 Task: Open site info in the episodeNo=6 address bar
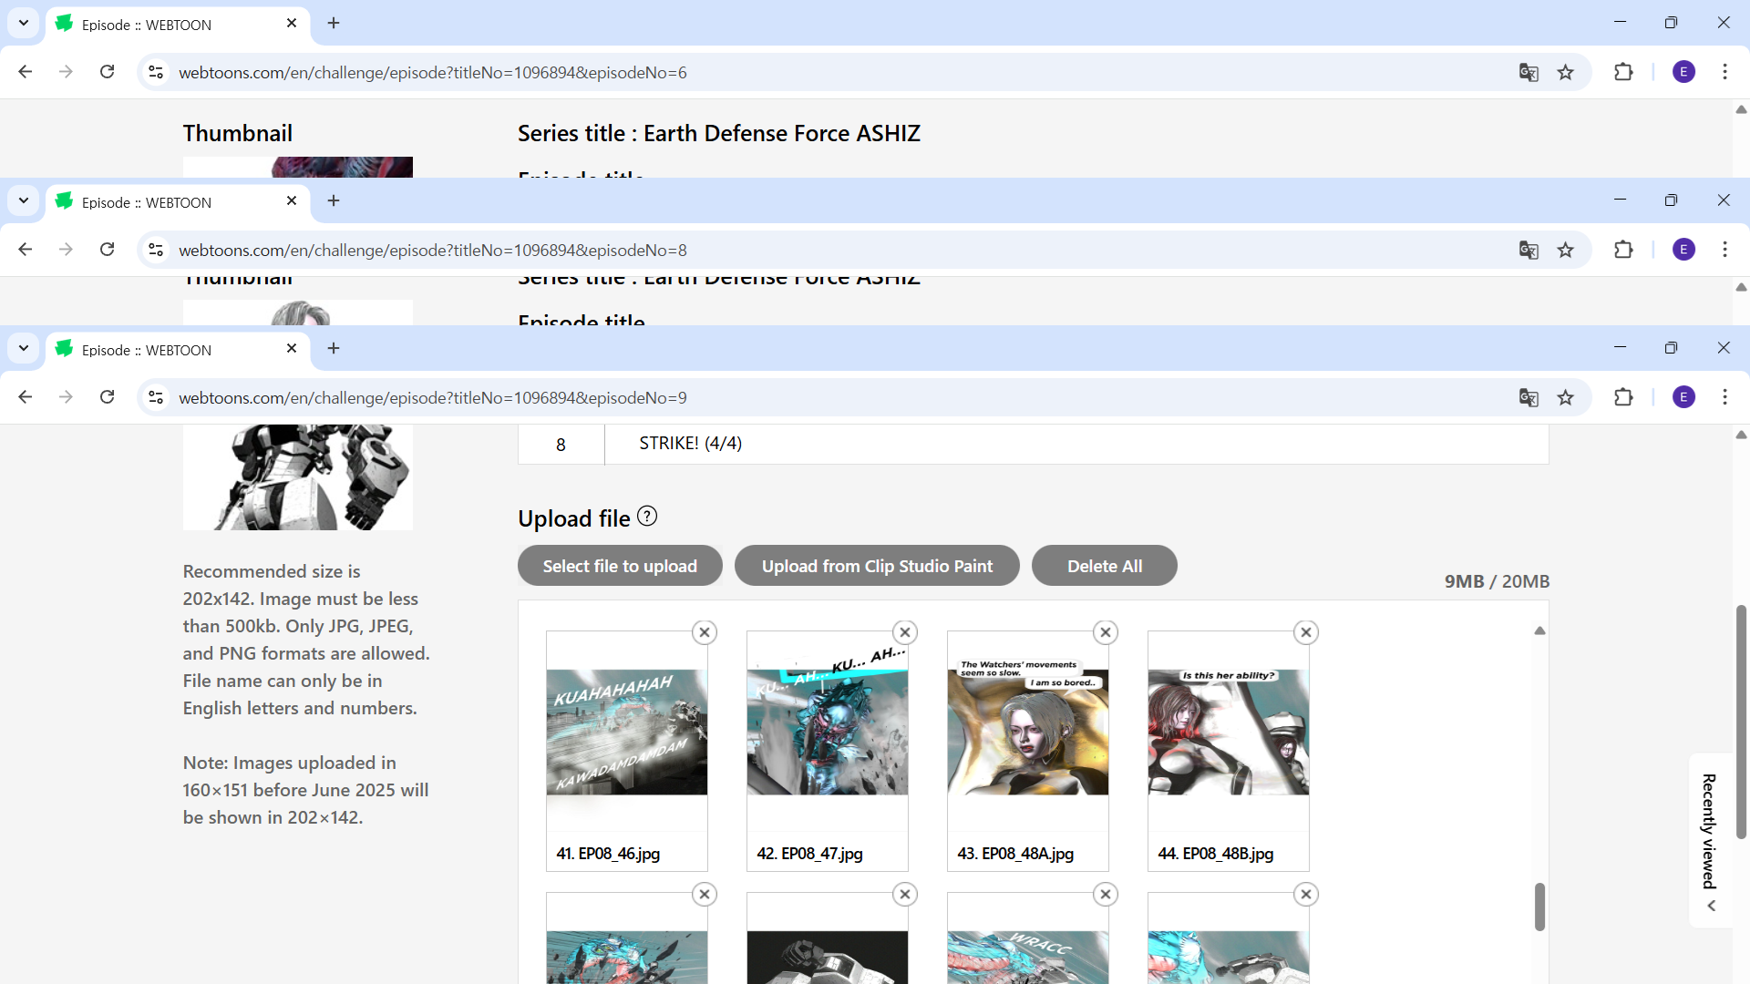point(156,72)
